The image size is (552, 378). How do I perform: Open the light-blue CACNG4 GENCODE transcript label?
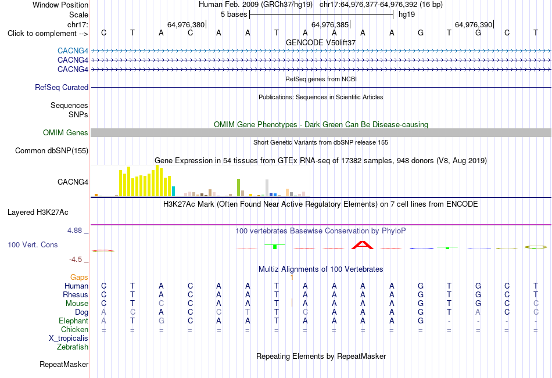[73, 51]
